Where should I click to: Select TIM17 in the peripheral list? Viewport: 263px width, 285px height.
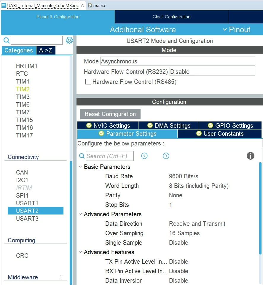pos(24,135)
